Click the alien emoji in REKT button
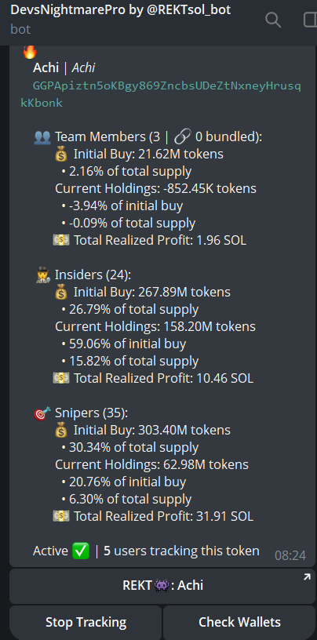Viewport: 317px width, 640px height. pyautogui.click(x=162, y=586)
